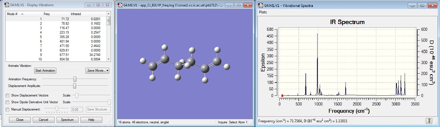Click the Animation Frequency slider handle
Screen dimensions: 440x127
point(75,79)
